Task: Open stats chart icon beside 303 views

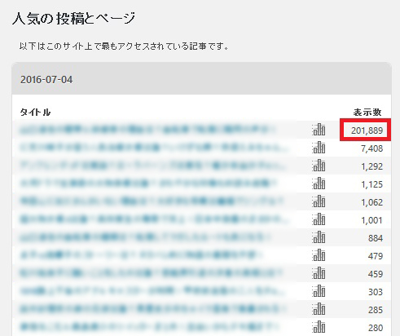Action: click(x=319, y=291)
